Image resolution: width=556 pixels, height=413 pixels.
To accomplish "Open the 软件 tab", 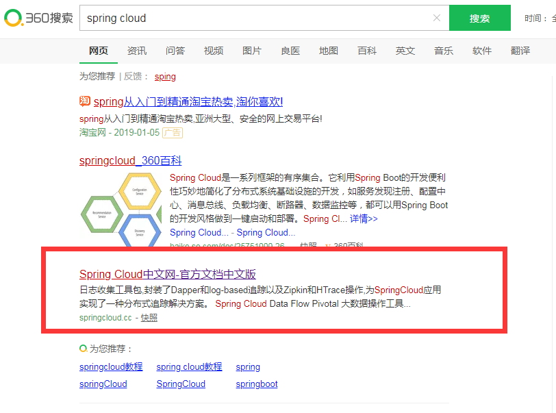I will [482, 51].
